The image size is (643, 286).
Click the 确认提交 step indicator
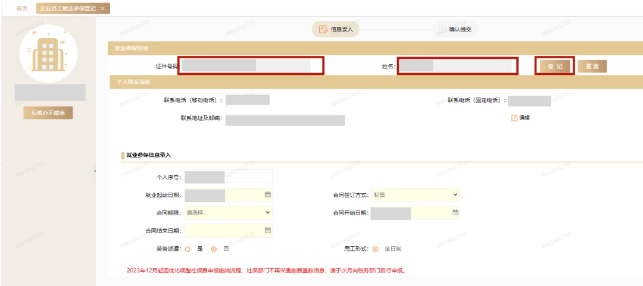[455, 30]
